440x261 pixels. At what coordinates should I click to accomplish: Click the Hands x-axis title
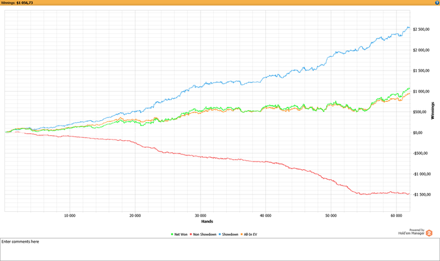207,221
